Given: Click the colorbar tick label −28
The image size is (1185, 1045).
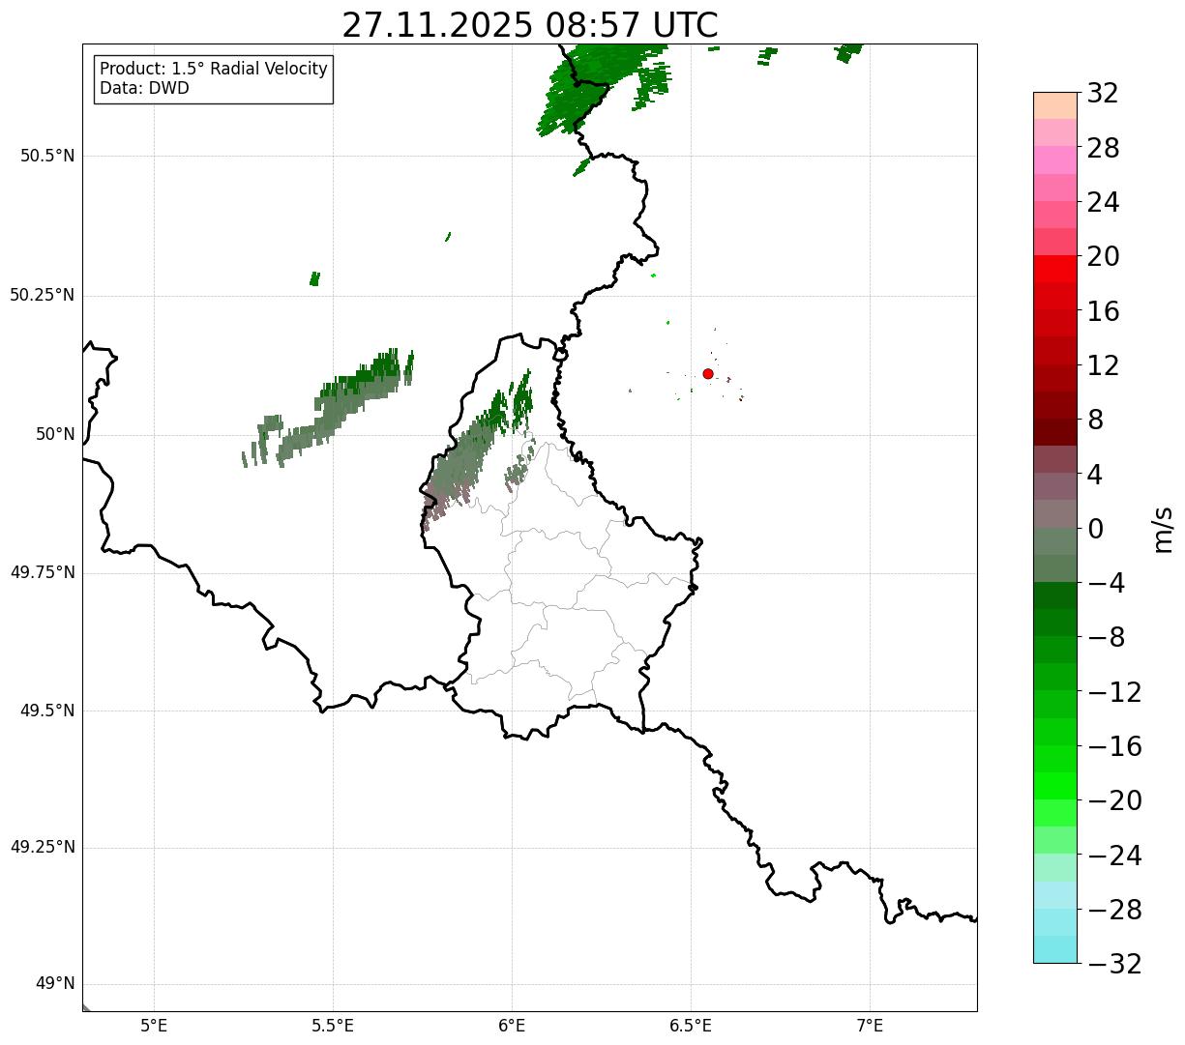Looking at the screenshot, I should point(1114,910).
